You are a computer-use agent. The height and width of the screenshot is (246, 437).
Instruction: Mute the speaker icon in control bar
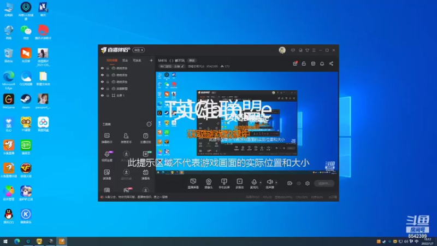tap(269, 182)
